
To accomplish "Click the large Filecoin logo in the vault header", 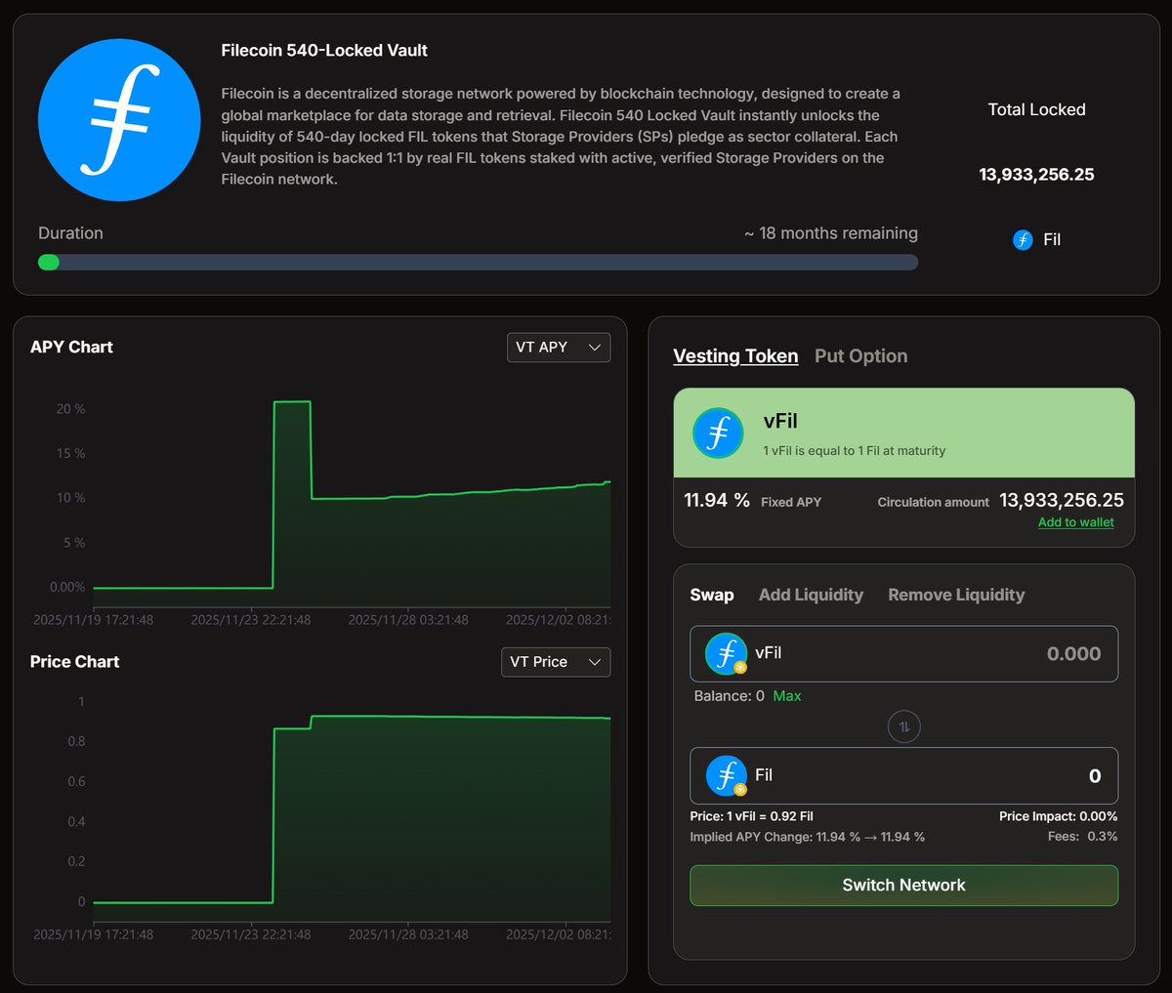I will coord(119,120).
